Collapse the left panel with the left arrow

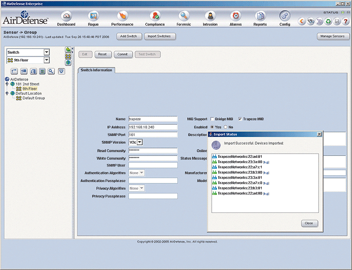click(72, 48)
